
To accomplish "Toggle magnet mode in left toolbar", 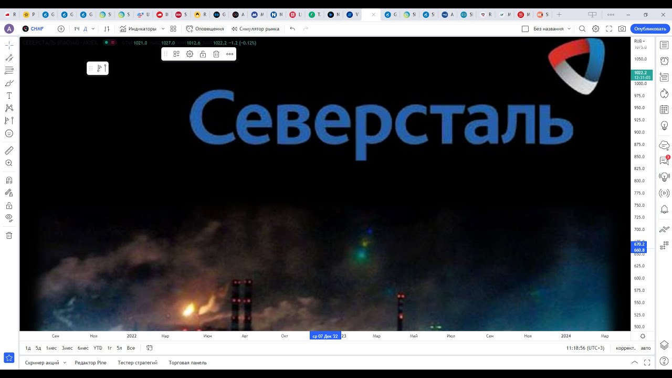I will (x=9, y=180).
